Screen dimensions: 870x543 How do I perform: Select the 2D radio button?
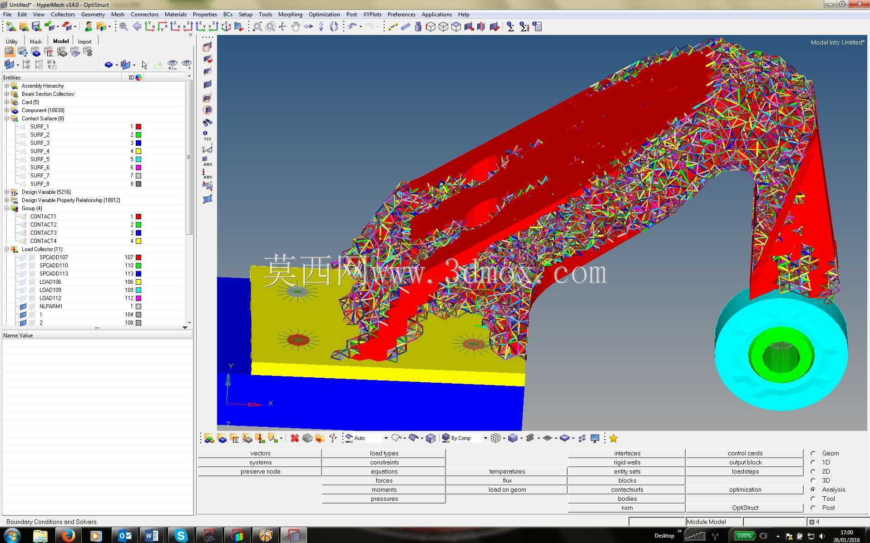(x=813, y=471)
